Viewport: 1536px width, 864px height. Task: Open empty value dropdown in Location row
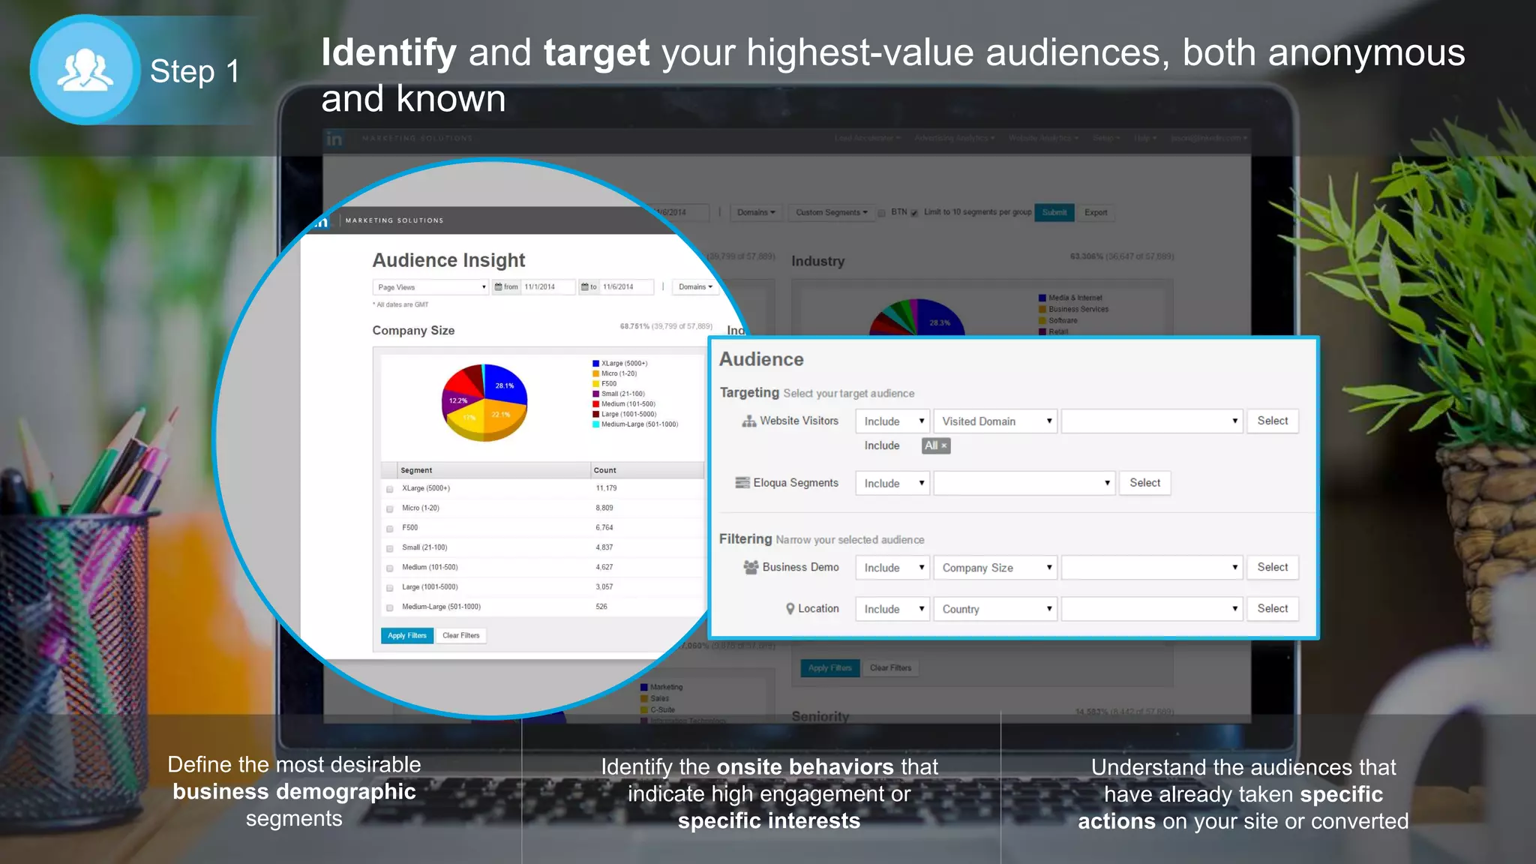(1152, 609)
